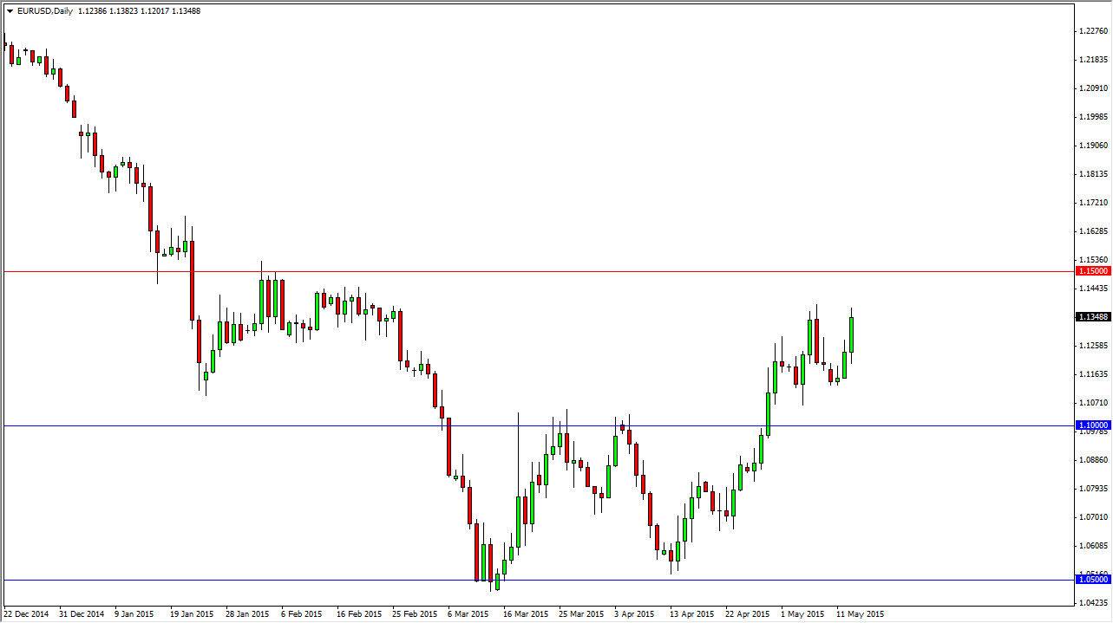Click the 16 Feb 2015 date label
Image resolution: width=1113 pixels, height=623 pixels.
[x=359, y=614]
